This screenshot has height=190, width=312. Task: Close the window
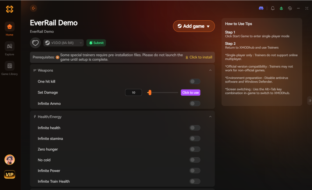pos(307,8)
